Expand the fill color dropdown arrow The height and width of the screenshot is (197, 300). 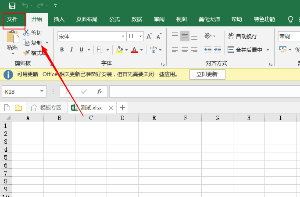coord(126,50)
